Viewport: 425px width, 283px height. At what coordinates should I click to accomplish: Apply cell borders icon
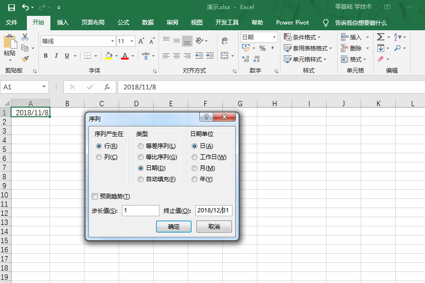point(87,56)
